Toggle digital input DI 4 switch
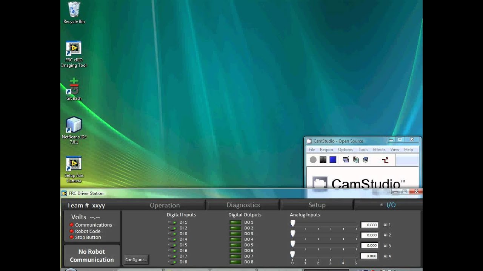Image resolution: width=483 pixels, height=271 pixels. pyautogui.click(x=172, y=239)
